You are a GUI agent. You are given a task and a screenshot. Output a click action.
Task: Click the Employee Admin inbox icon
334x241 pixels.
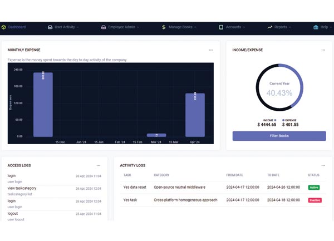[x=104, y=27]
